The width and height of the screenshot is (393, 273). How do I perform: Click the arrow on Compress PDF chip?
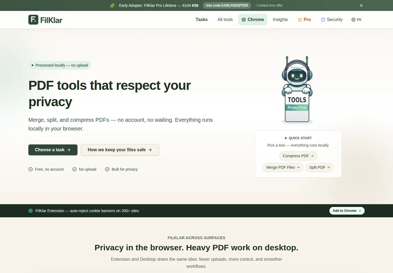pyautogui.click(x=312, y=156)
